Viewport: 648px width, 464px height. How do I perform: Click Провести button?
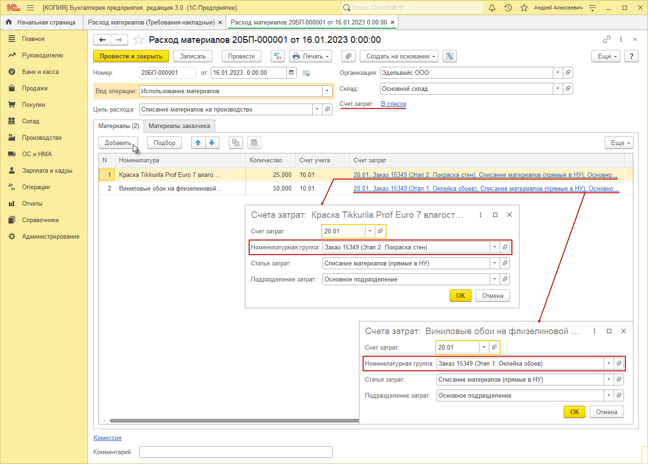[x=242, y=56]
